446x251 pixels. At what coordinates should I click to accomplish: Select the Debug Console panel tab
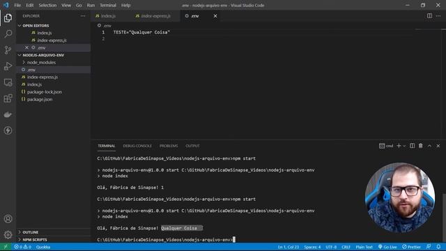coord(137,146)
